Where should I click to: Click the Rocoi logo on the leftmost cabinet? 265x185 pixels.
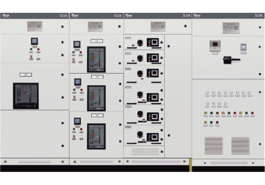tap(6, 16)
